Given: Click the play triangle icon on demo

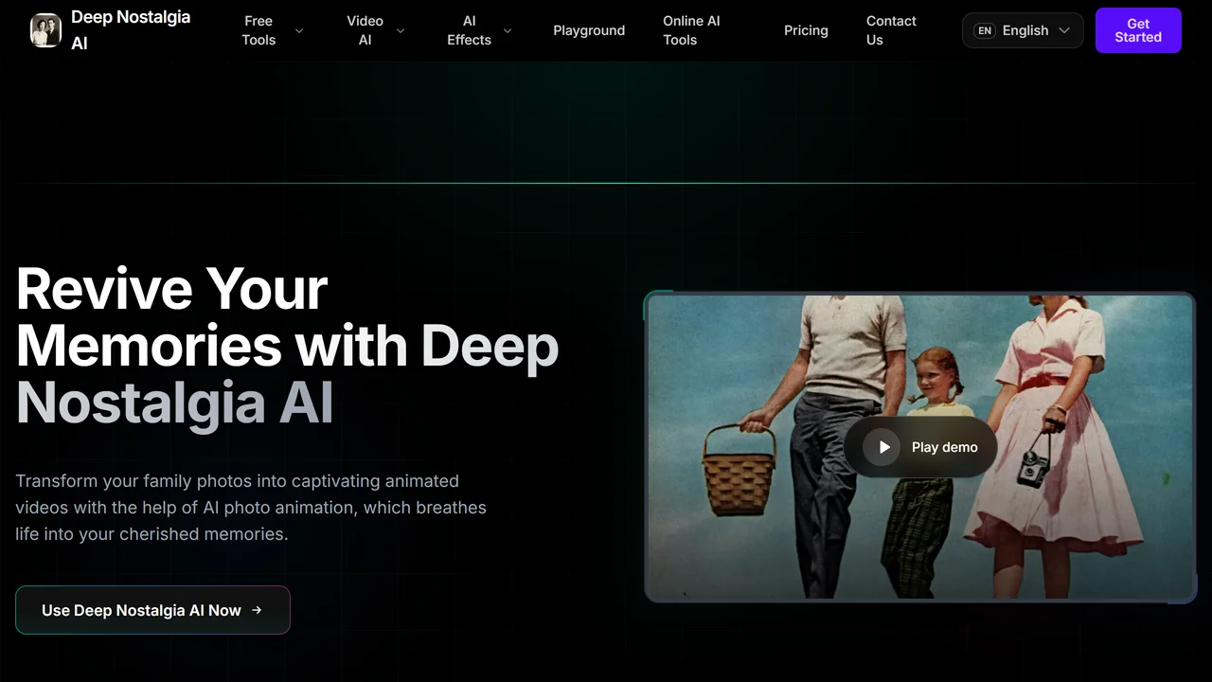Looking at the screenshot, I should (x=883, y=447).
